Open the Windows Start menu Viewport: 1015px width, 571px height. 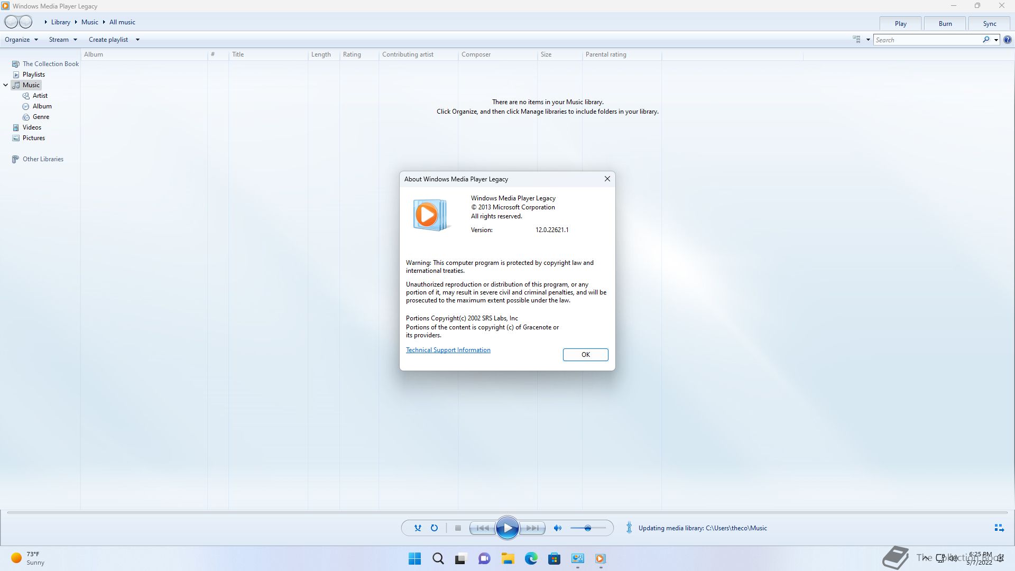pyautogui.click(x=414, y=558)
